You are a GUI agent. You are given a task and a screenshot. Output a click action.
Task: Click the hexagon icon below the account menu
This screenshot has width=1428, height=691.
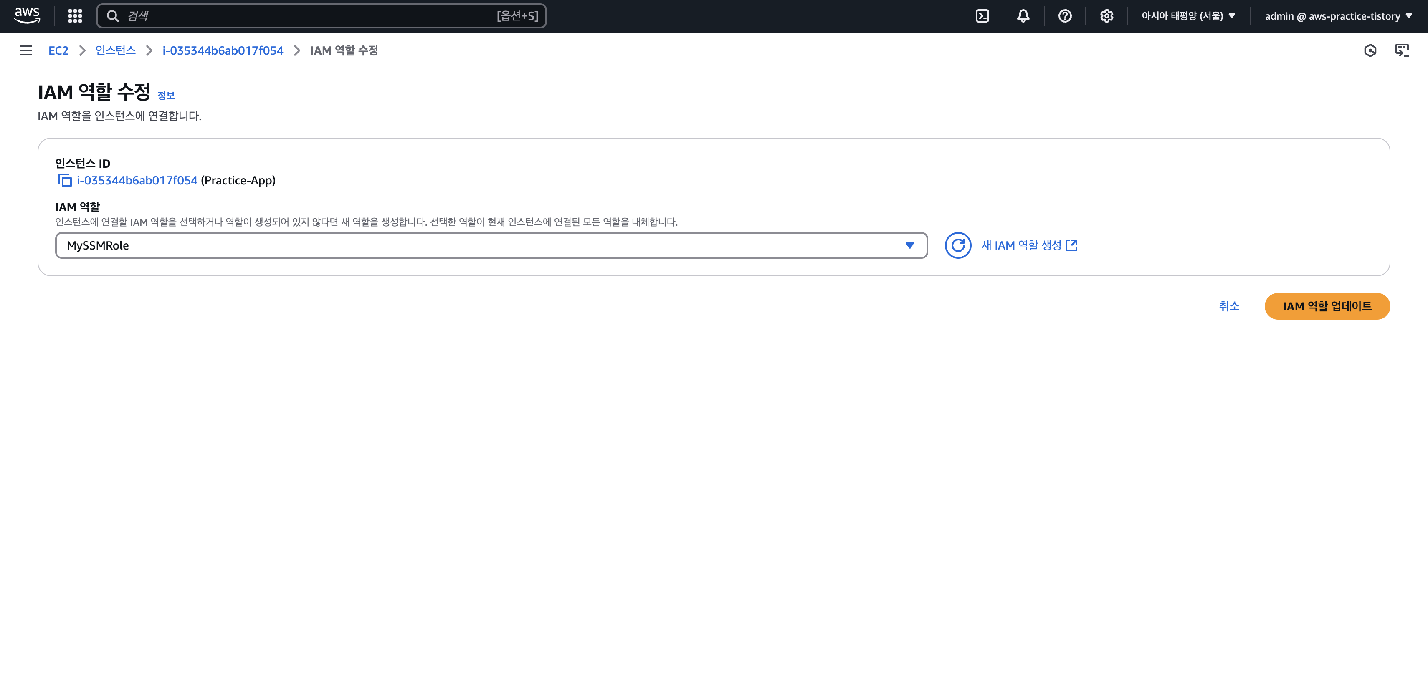pyautogui.click(x=1370, y=50)
